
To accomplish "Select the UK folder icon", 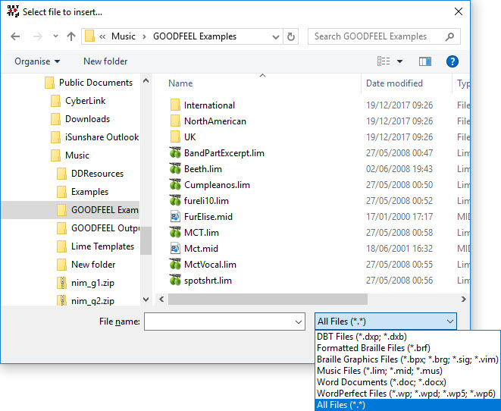I will pos(175,136).
